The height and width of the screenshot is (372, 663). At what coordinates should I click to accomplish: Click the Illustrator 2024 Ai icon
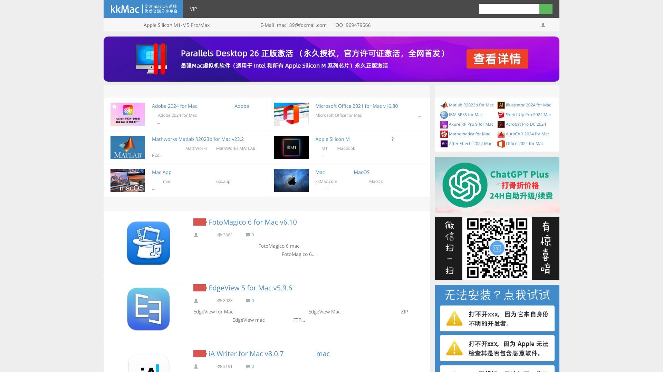[501, 105]
